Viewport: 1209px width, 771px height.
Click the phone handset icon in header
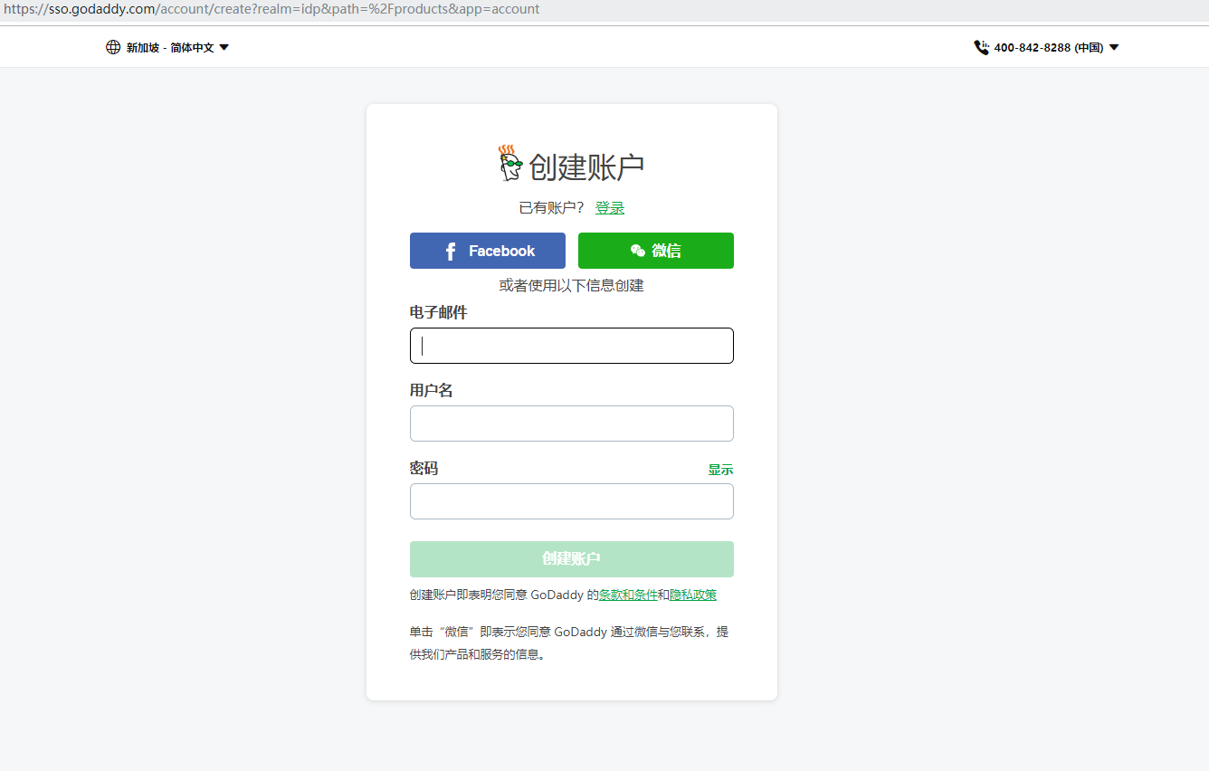981,47
